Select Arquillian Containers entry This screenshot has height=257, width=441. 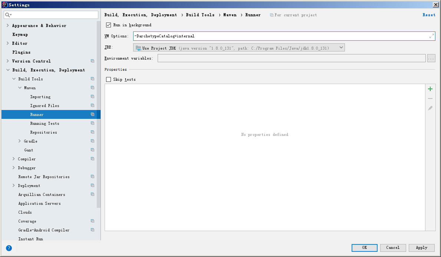pyautogui.click(x=42, y=195)
